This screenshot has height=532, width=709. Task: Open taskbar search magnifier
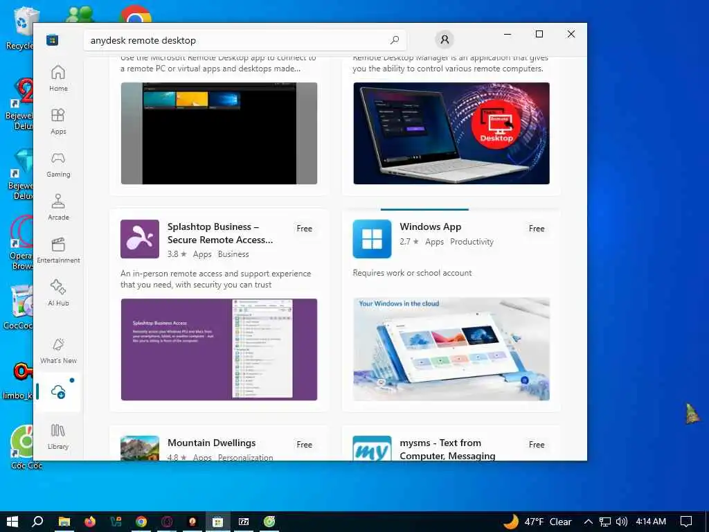pyautogui.click(x=37, y=522)
